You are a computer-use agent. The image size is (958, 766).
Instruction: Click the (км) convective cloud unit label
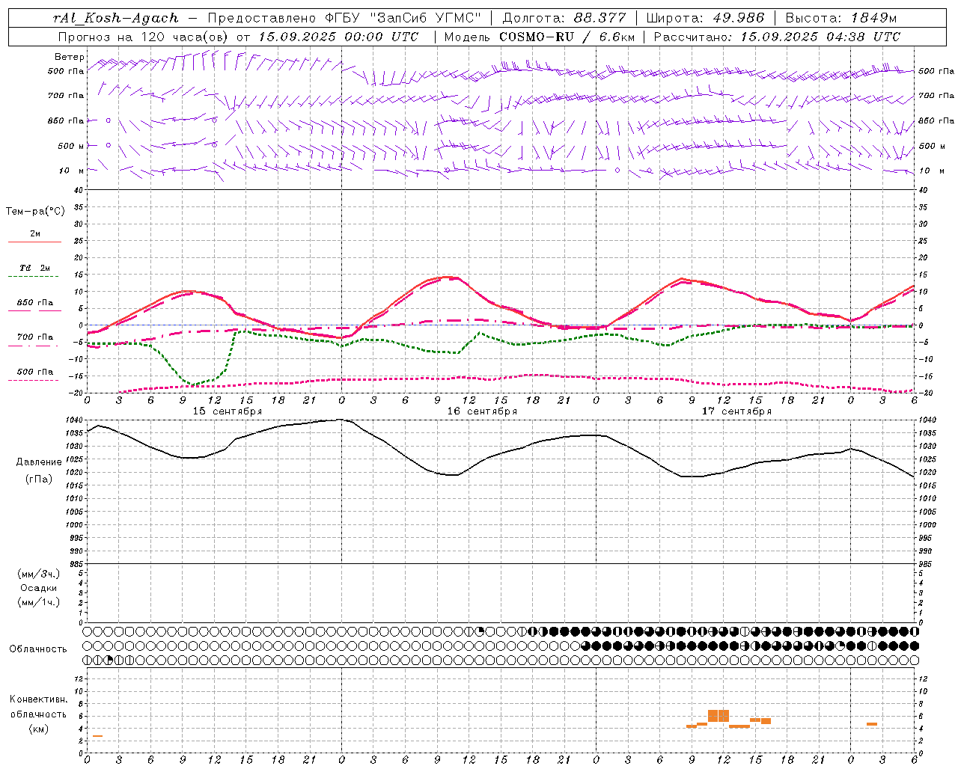[39, 729]
